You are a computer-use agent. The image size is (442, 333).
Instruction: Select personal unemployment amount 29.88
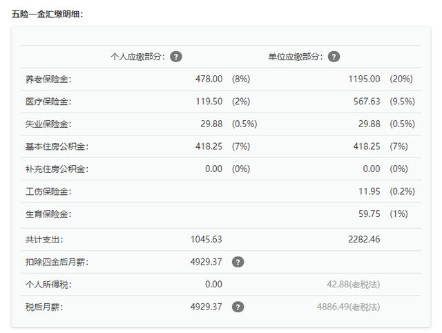pos(211,124)
